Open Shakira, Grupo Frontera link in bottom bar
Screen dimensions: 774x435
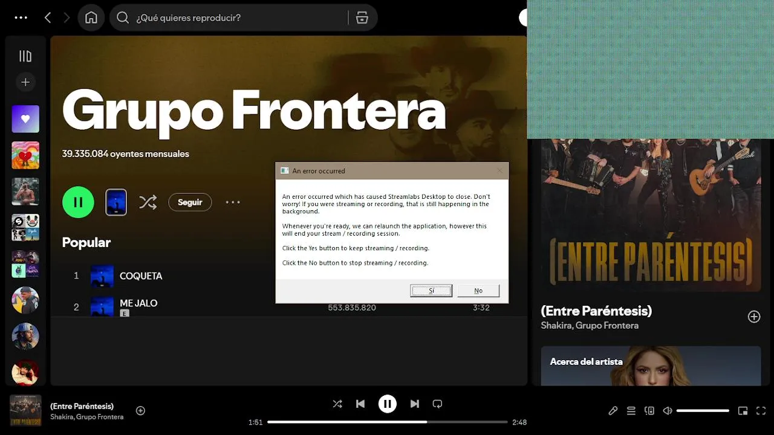86,417
